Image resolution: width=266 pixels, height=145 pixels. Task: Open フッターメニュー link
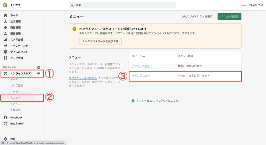tap(142, 66)
